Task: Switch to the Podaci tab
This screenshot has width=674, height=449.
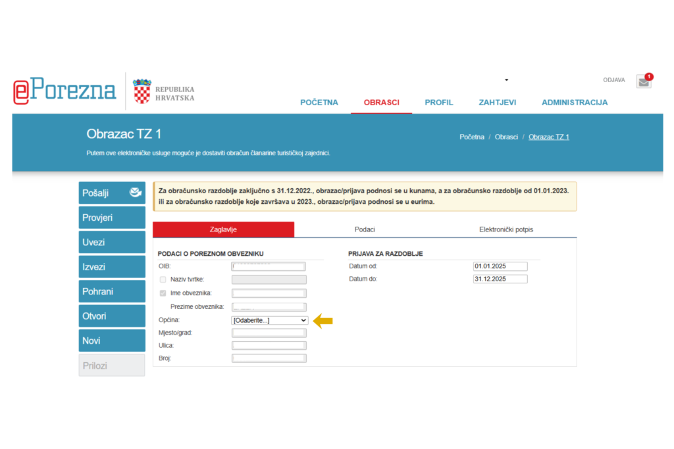Action: (365, 229)
